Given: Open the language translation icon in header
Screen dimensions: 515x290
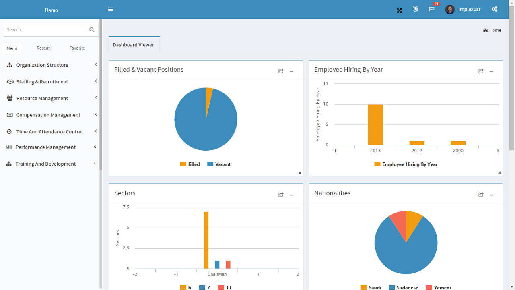Looking at the screenshot, I should coord(415,9).
